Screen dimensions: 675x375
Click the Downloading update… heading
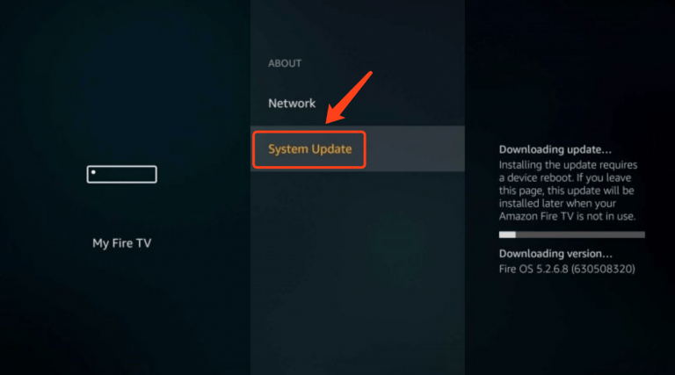click(x=555, y=149)
